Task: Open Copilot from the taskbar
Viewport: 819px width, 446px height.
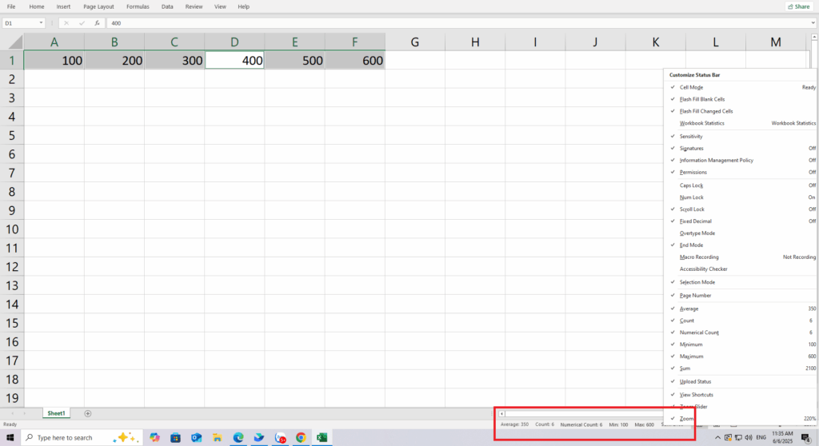Action: tap(154, 438)
